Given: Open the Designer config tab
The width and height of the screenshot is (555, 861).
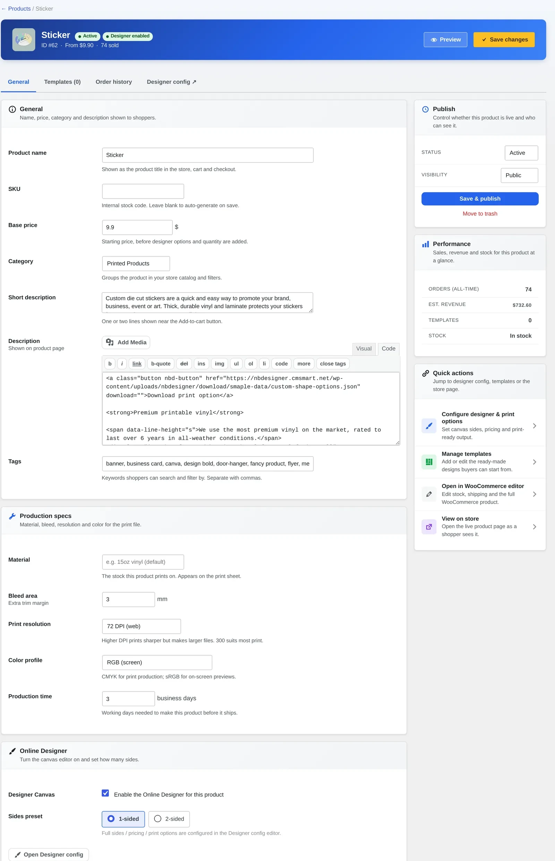Looking at the screenshot, I should click(x=172, y=82).
